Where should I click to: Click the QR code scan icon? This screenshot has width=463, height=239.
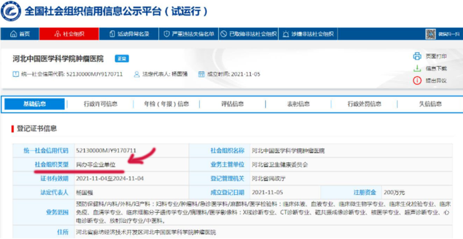(x=430, y=34)
